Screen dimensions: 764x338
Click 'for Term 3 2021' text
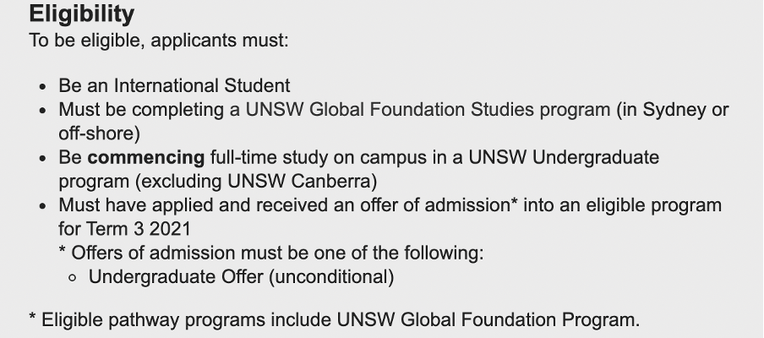pyautogui.click(x=125, y=229)
